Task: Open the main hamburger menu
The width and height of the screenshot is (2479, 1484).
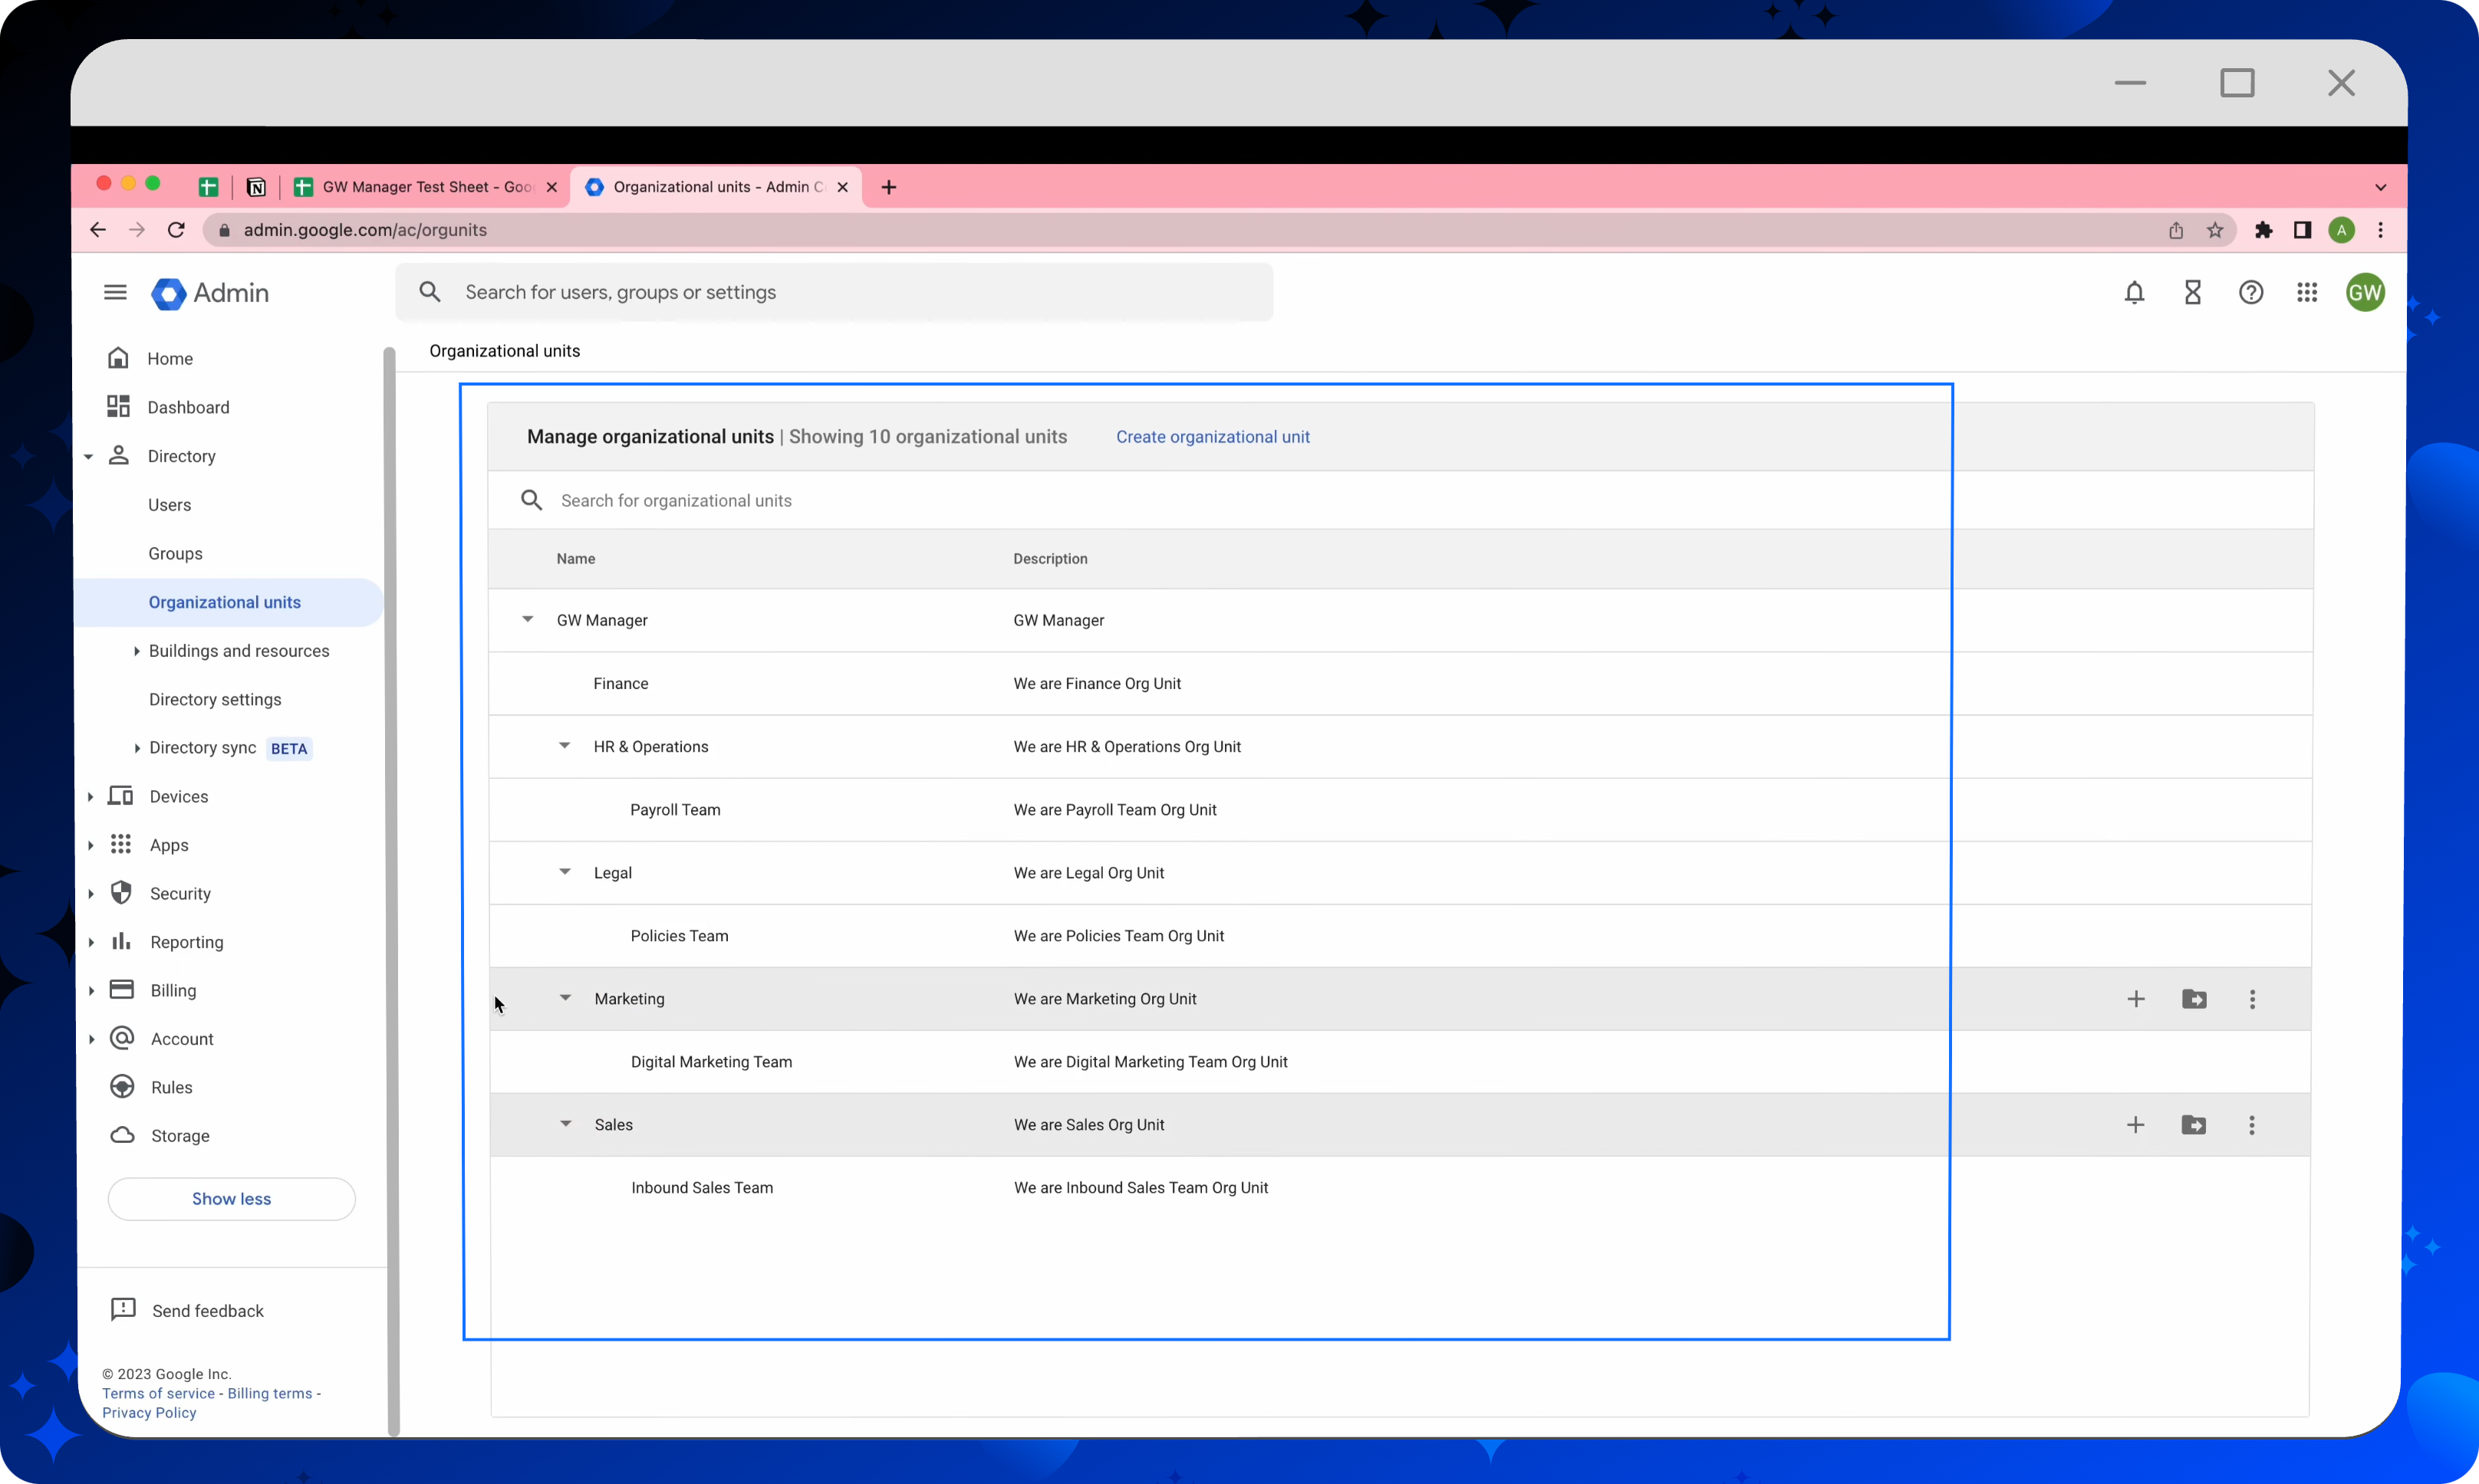Action: pyautogui.click(x=115, y=292)
